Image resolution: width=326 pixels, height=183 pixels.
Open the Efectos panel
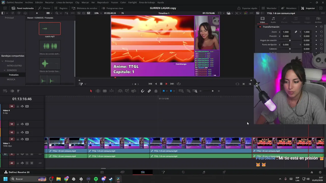click(x=44, y=8)
